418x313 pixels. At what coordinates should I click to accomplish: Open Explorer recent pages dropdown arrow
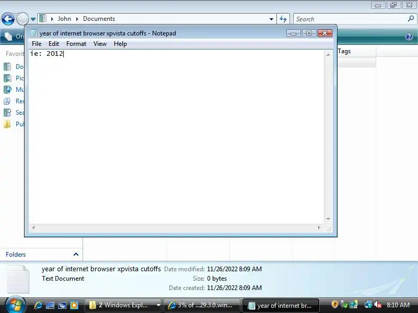[x=33, y=19]
